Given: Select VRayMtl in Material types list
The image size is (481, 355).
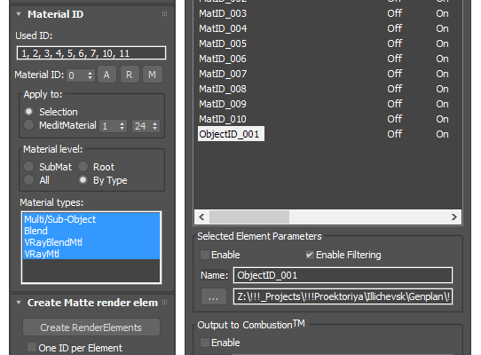Looking at the screenshot, I should pos(91,254).
